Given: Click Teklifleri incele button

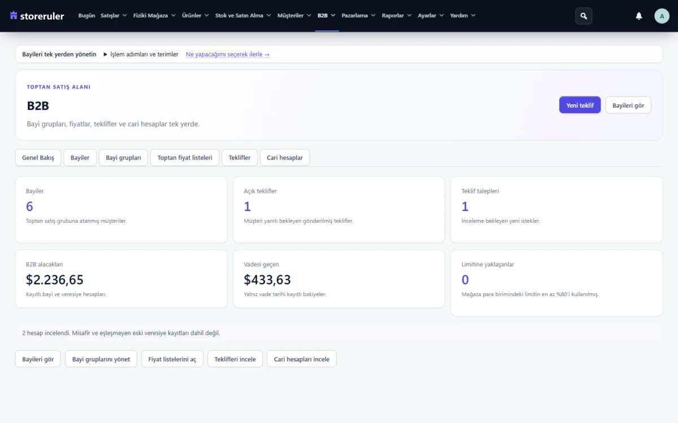Looking at the screenshot, I should (x=235, y=359).
